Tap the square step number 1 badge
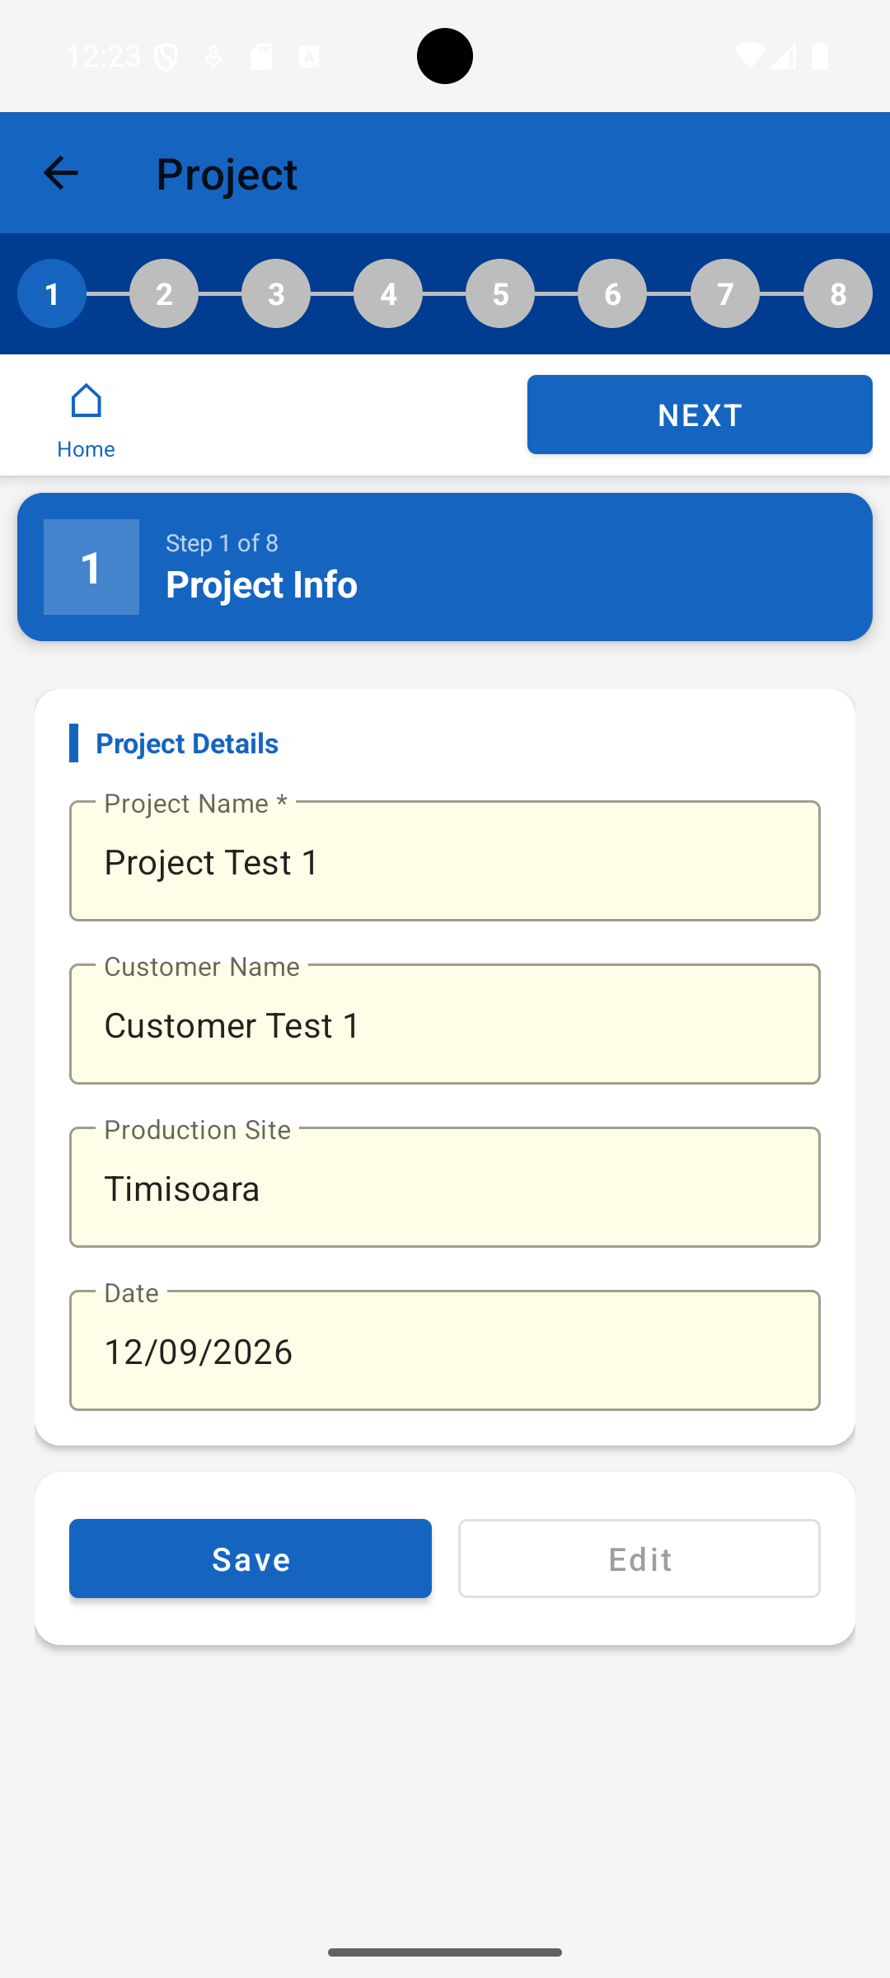Image resolution: width=890 pixels, height=1978 pixels. [x=91, y=567]
